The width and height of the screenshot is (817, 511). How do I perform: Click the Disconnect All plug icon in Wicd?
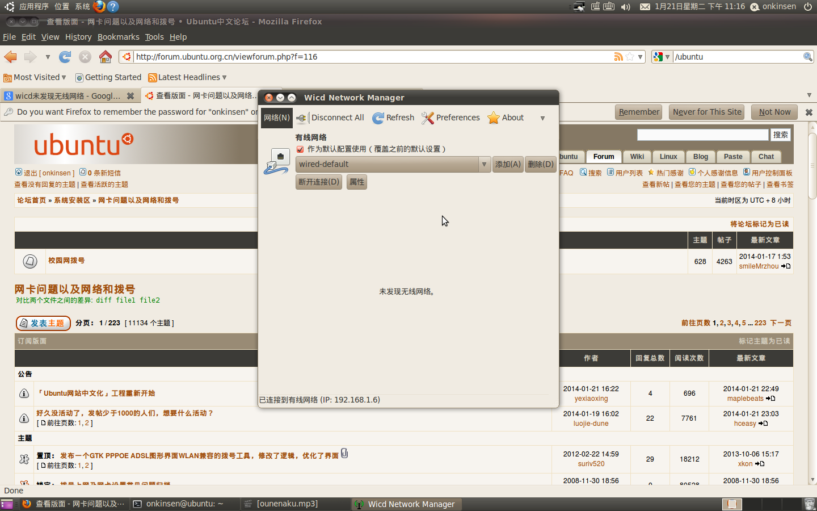tap(301, 118)
